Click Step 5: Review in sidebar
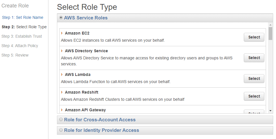The width and height of the screenshot is (276, 139). (x=15, y=55)
